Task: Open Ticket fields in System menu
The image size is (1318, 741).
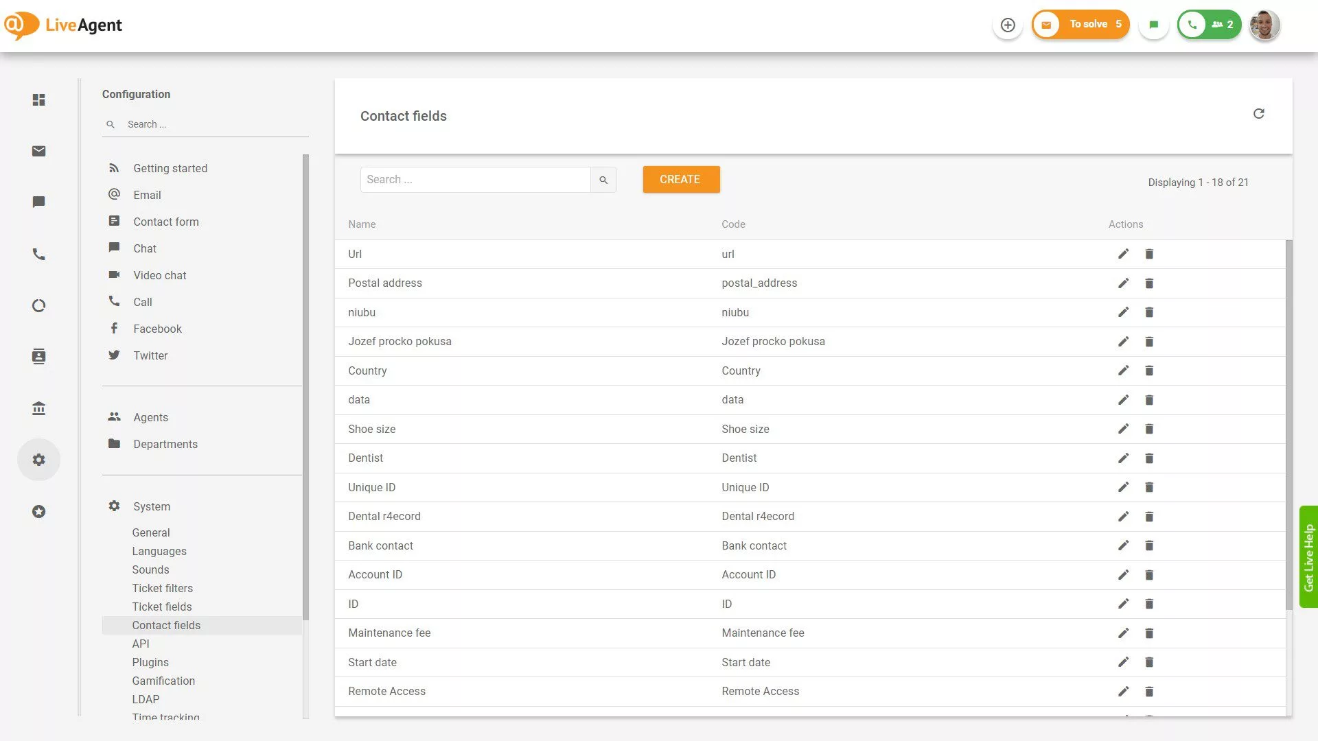Action: click(x=162, y=607)
